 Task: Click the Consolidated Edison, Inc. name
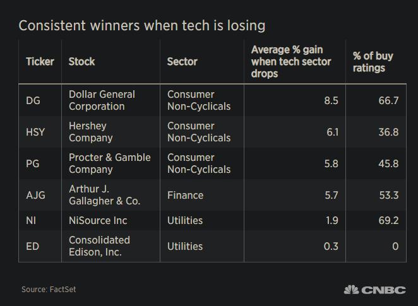[x=99, y=246]
